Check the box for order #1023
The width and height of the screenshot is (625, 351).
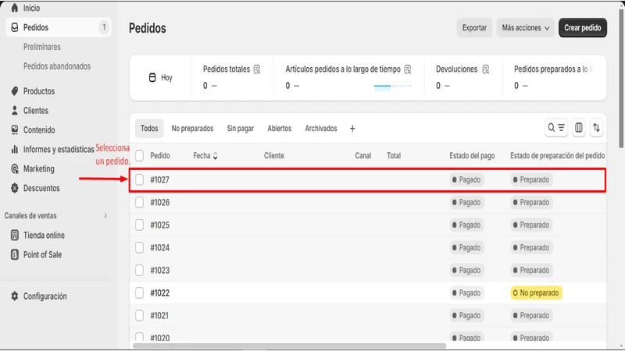(139, 271)
